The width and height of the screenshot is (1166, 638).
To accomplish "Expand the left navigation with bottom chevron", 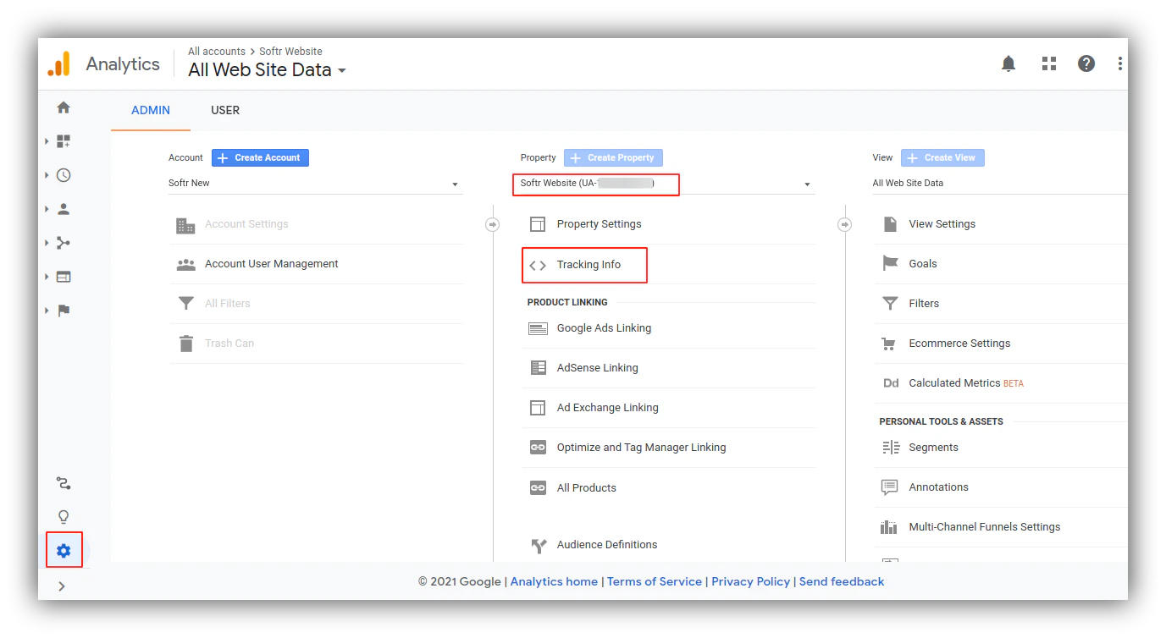I will point(62,586).
